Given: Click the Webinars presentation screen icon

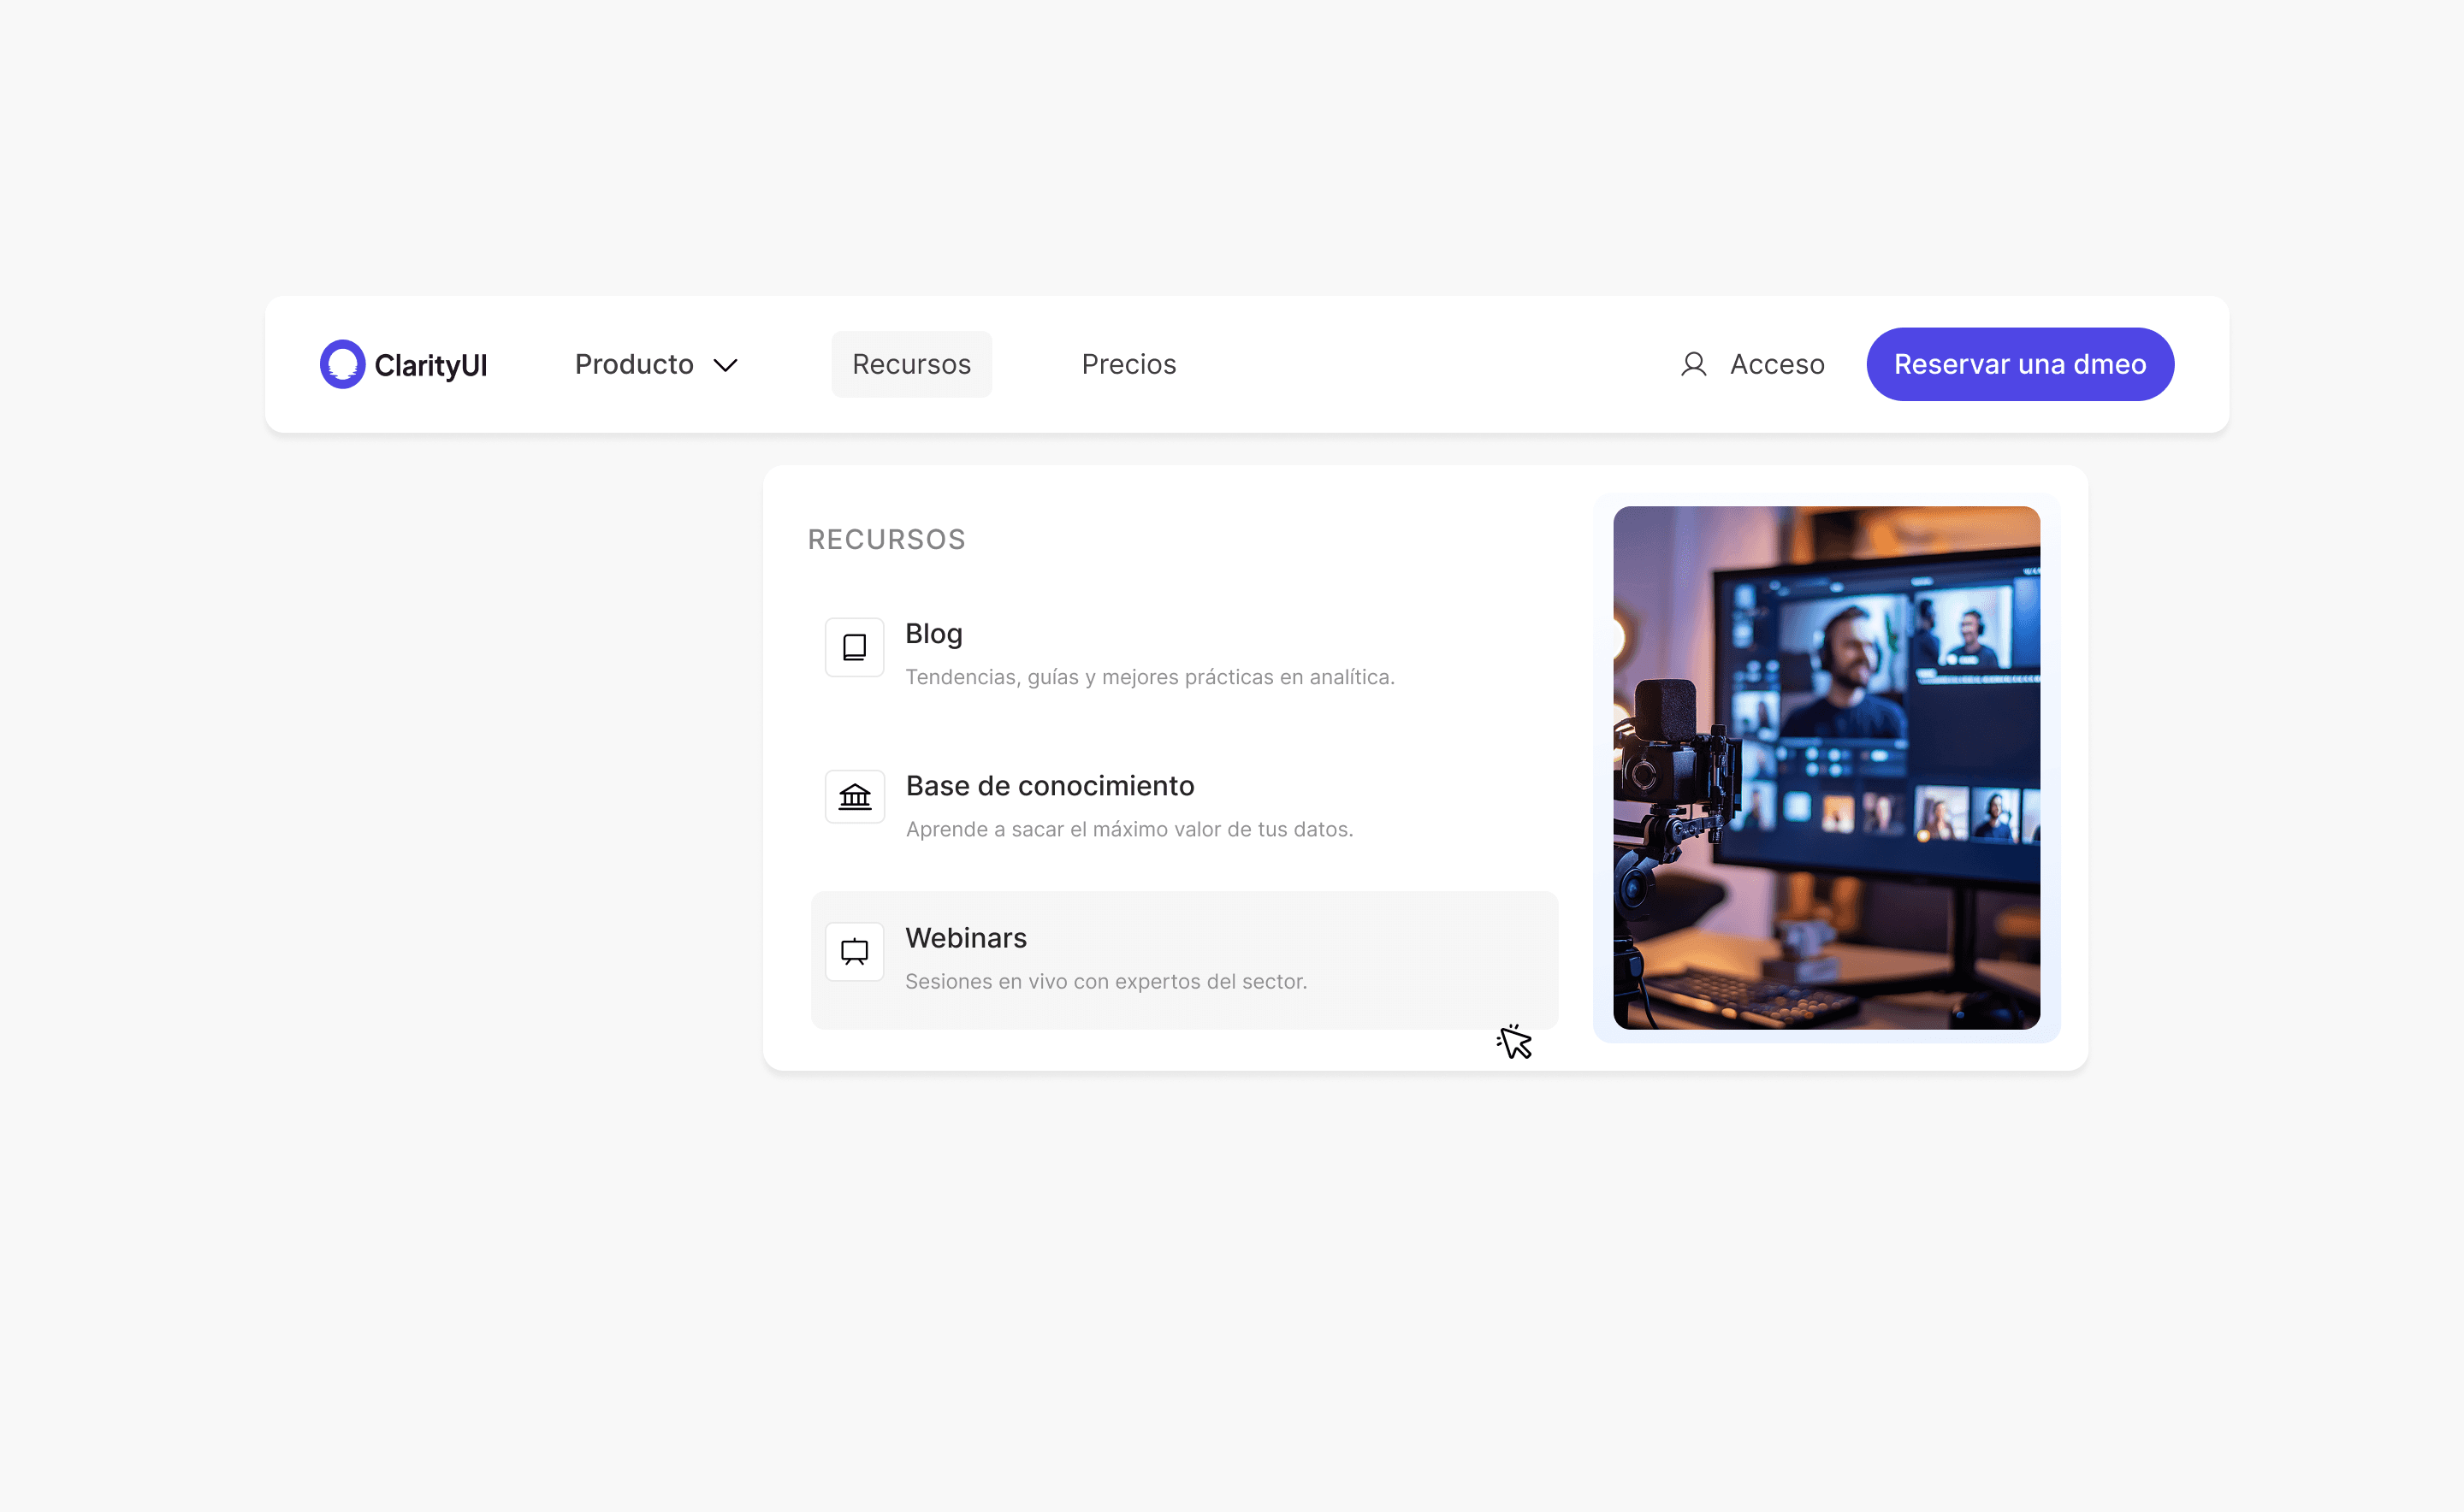Looking at the screenshot, I should tap(855, 951).
